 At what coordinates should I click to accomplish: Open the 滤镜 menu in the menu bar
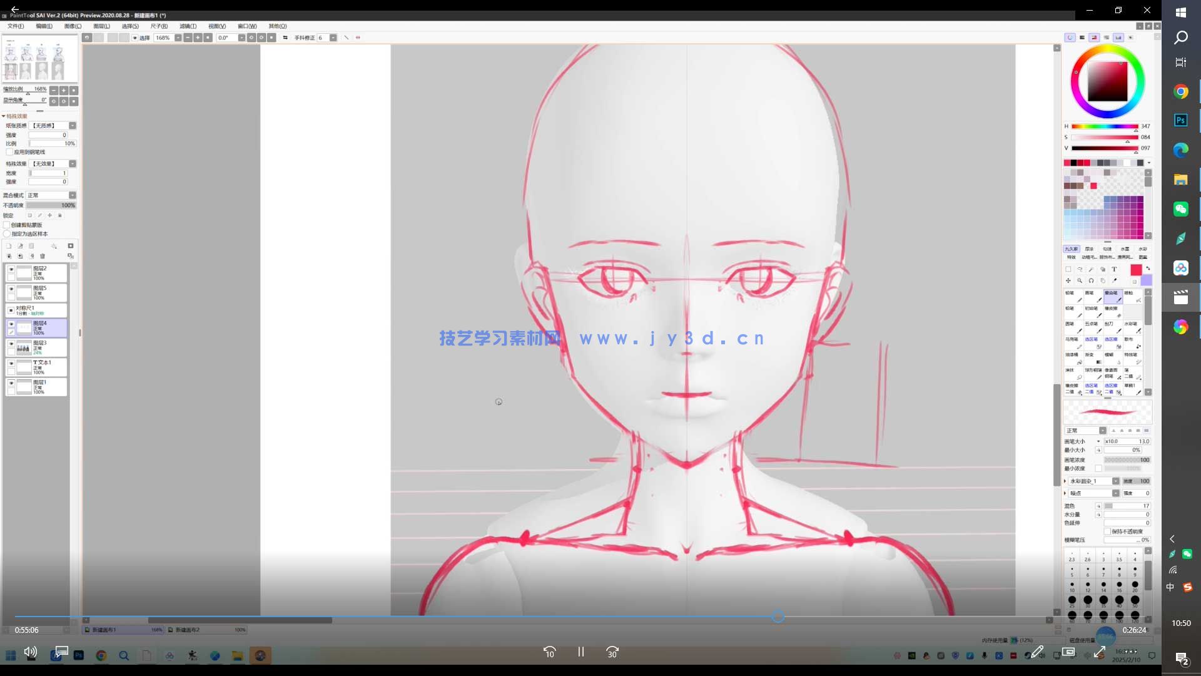point(189,26)
